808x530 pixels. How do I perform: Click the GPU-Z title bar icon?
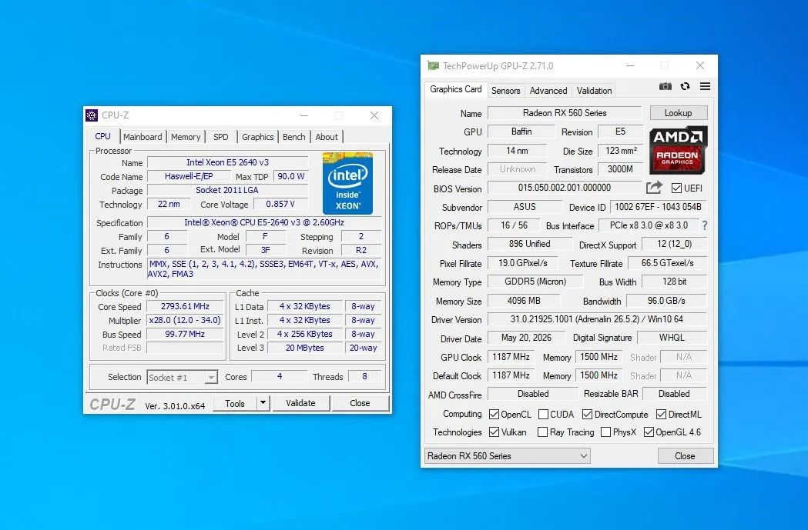(x=433, y=66)
